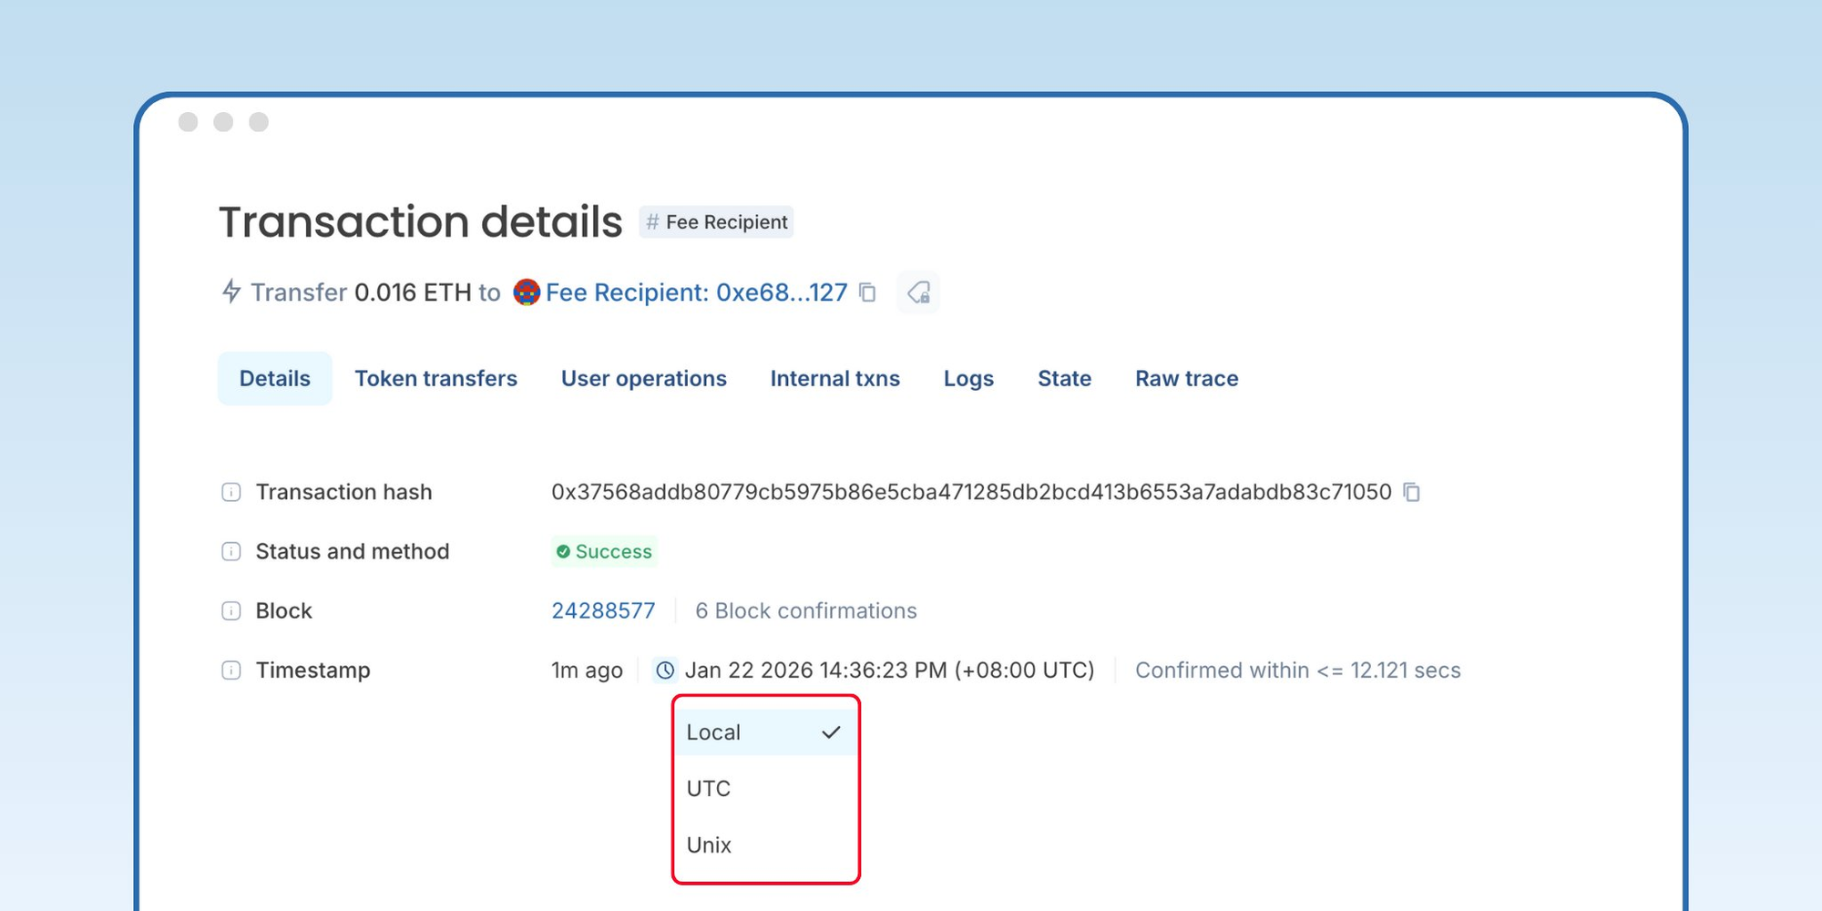1822x911 pixels.
Task: Switch to the Token transfers tab
Action: (x=436, y=378)
